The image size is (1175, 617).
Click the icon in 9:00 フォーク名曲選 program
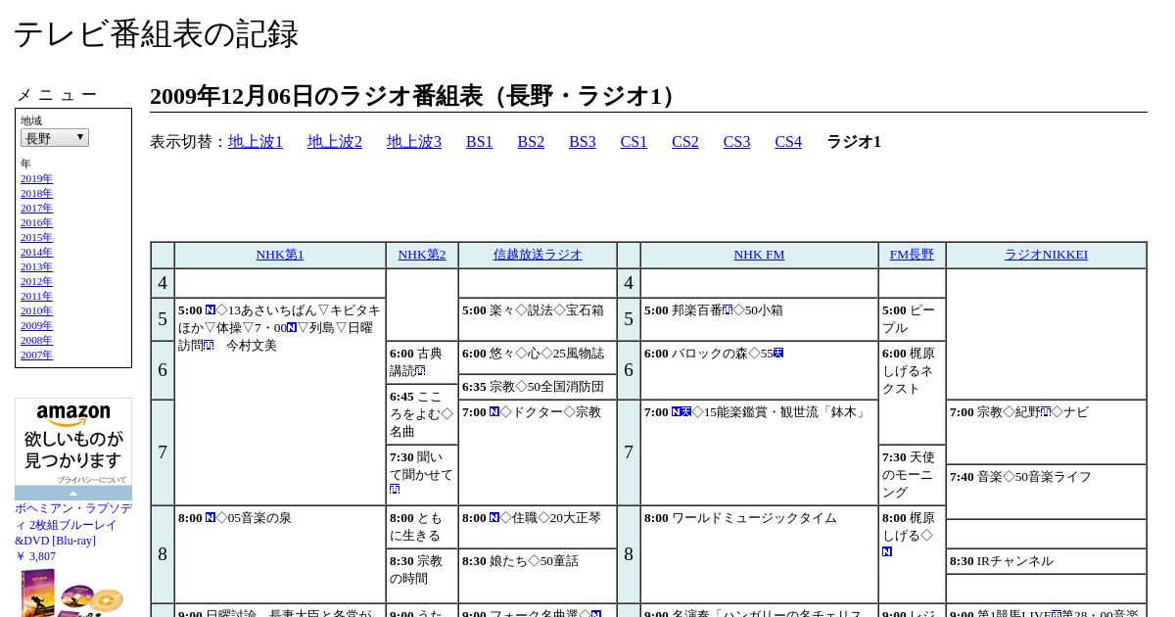click(596, 615)
